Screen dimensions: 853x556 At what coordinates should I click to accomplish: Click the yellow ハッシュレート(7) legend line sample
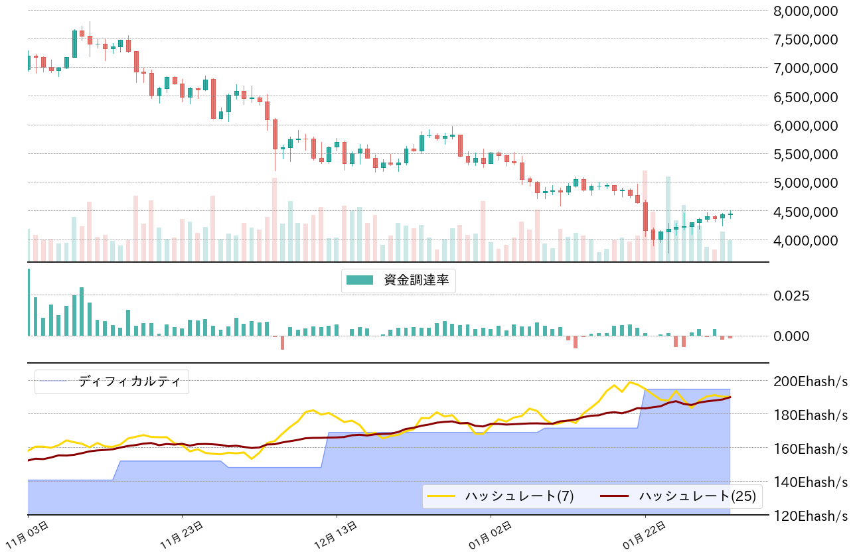click(441, 496)
